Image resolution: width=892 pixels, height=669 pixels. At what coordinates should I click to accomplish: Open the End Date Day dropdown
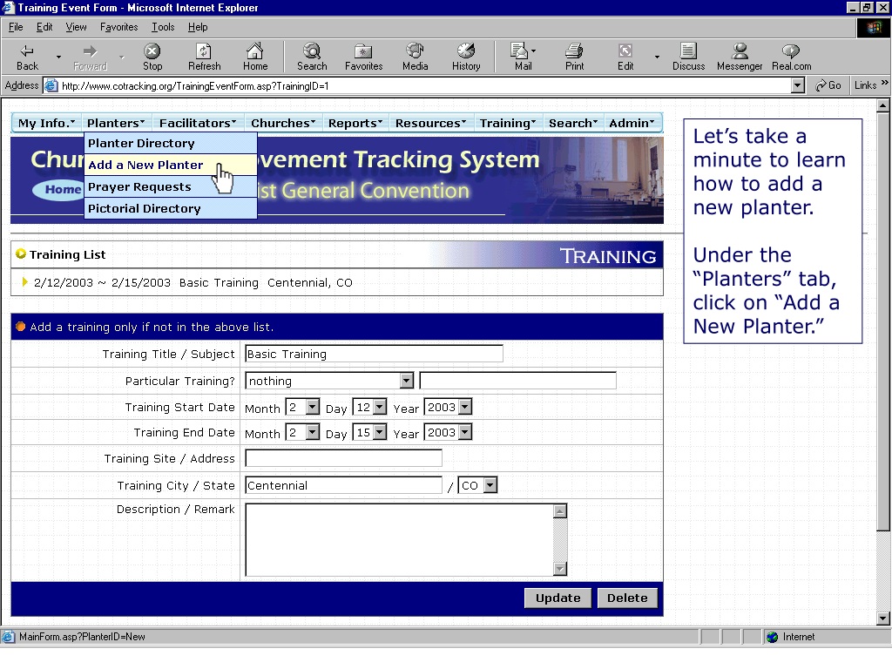click(x=380, y=432)
